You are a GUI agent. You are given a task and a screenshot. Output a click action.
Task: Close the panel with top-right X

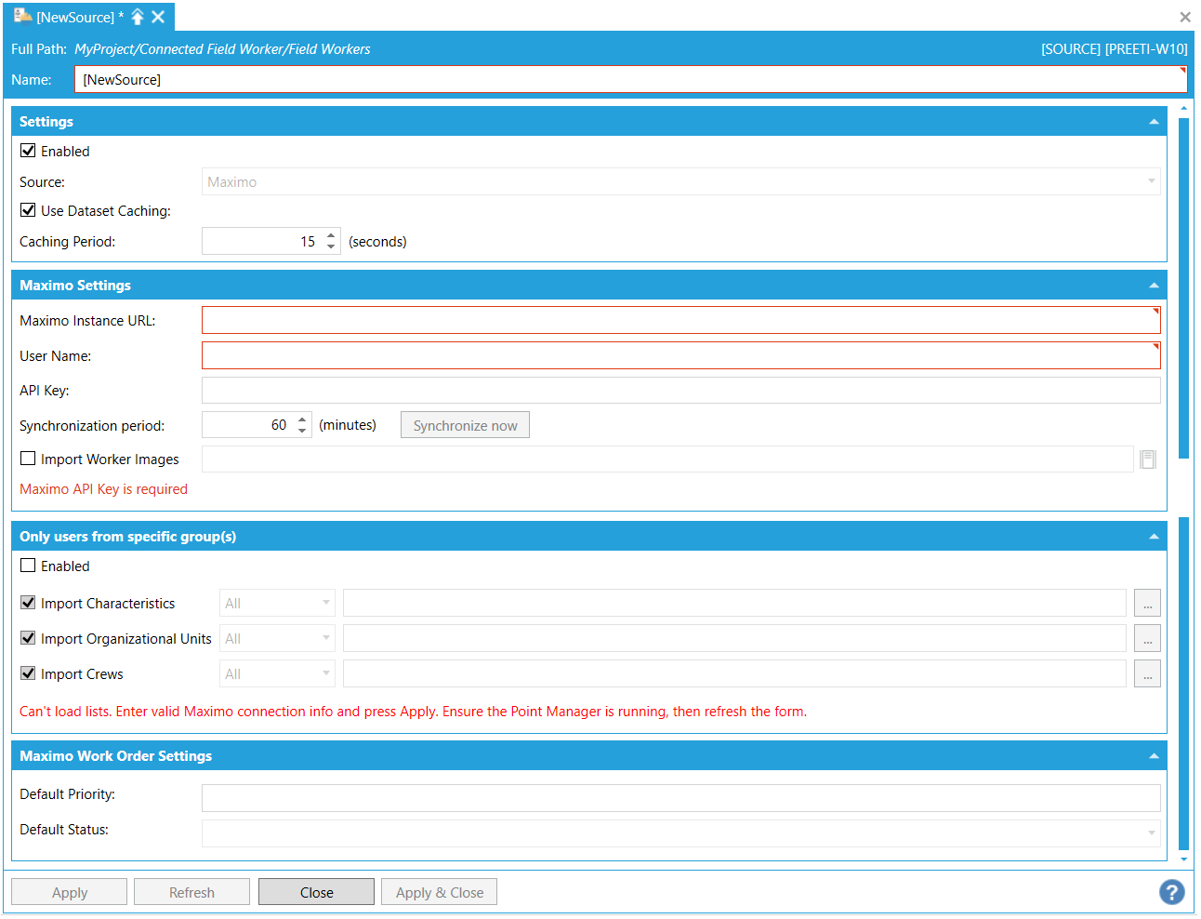point(1184,17)
